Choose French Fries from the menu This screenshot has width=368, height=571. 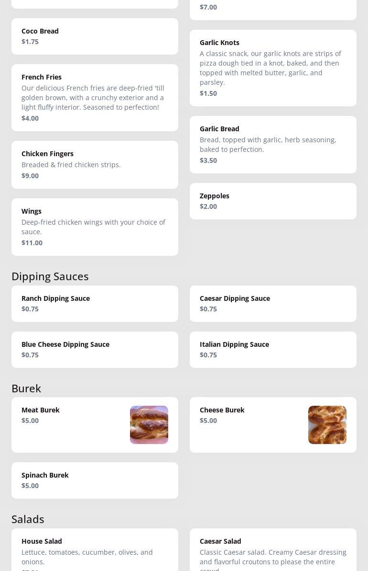[x=95, y=98]
